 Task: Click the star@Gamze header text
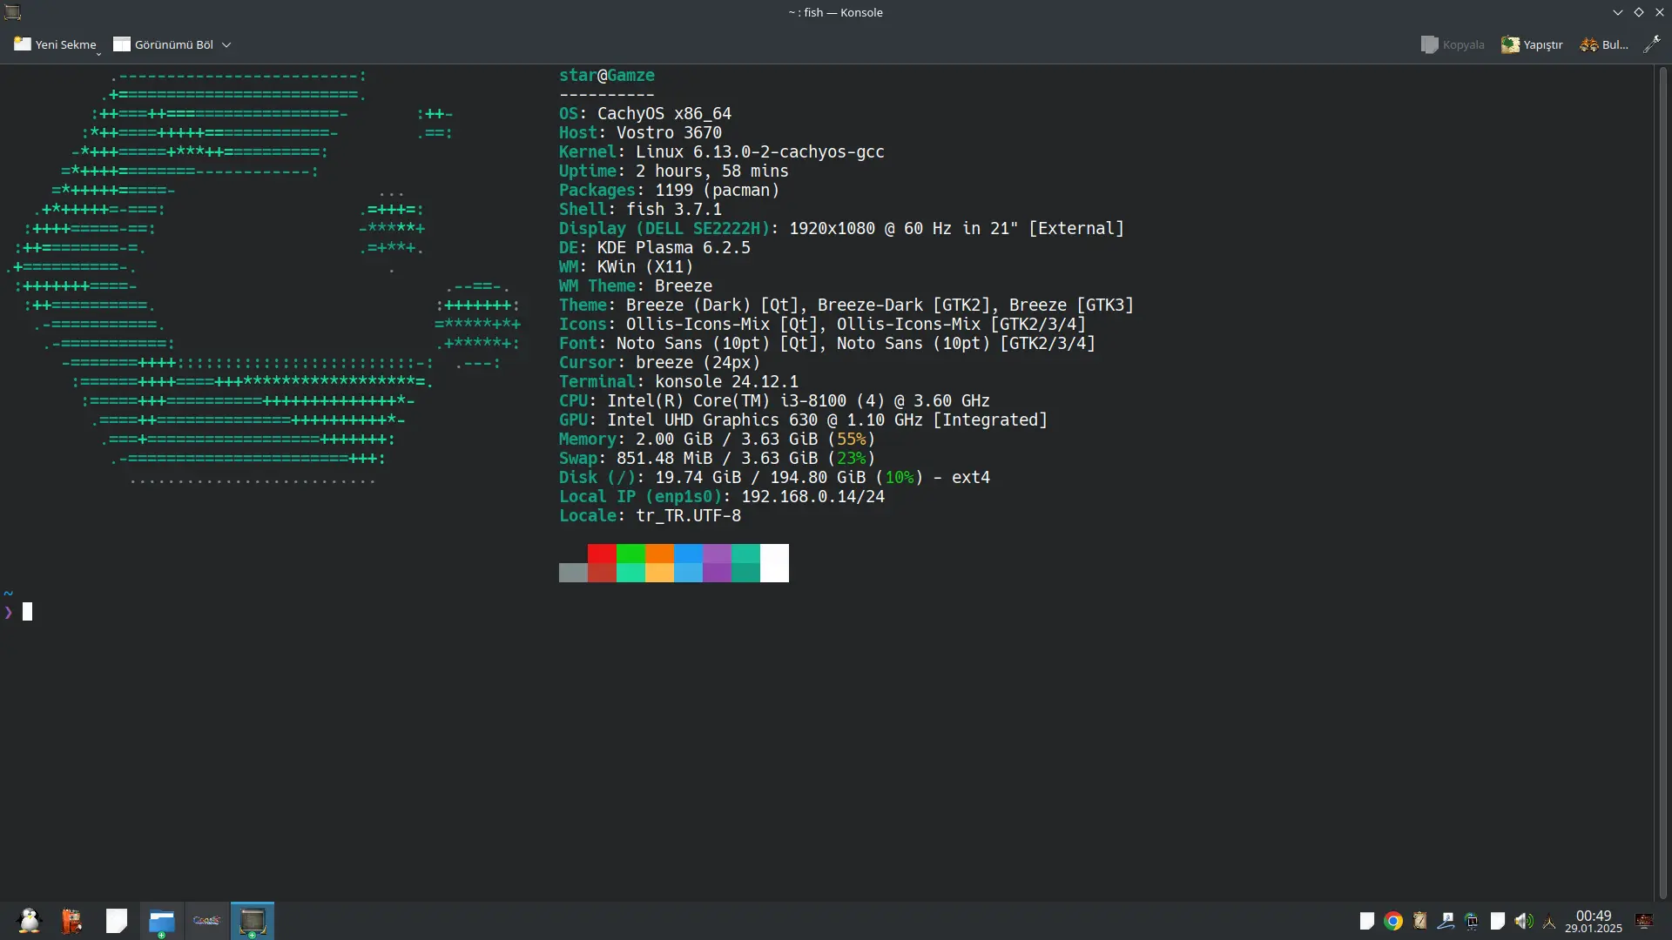tap(607, 76)
